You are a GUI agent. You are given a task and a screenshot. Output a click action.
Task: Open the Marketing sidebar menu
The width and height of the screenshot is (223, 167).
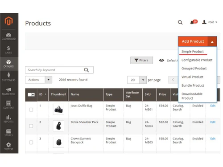[x=8, y=91]
